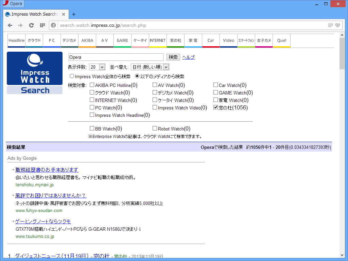The width and height of the screenshot is (348, 261).
Task: Select the INTERNET category tab
Action: [158, 40]
